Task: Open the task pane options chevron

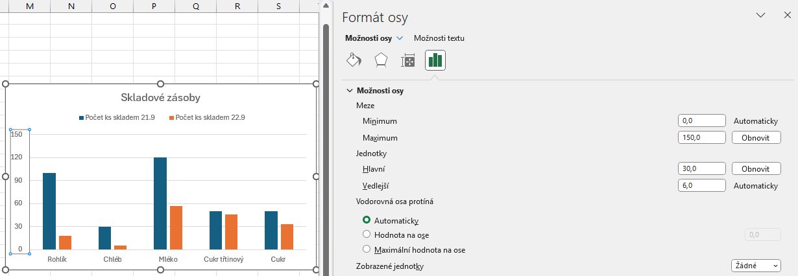Action: pyautogui.click(x=761, y=15)
